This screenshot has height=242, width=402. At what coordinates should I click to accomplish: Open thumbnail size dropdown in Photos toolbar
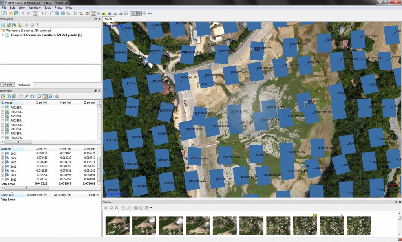[151, 207]
